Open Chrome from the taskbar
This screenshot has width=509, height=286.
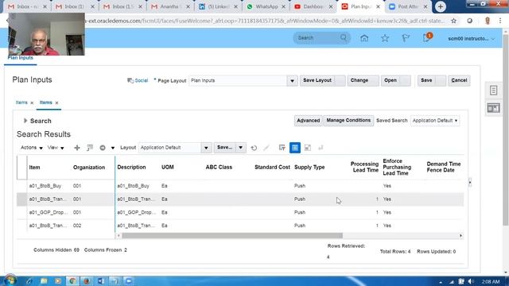coord(72,280)
